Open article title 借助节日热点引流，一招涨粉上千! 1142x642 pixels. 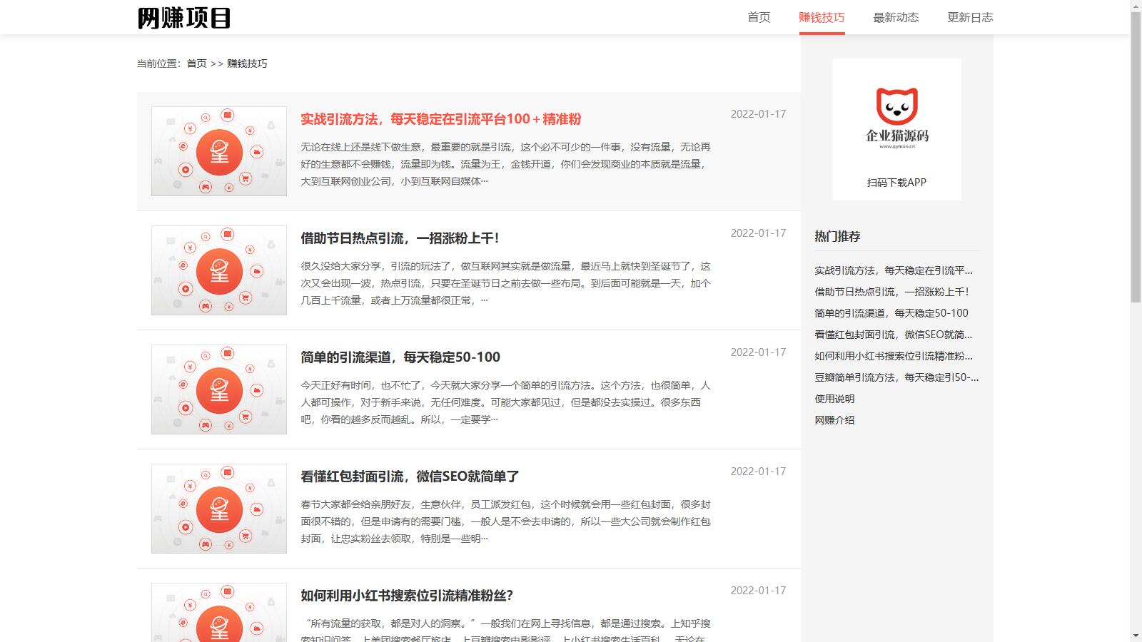click(x=400, y=238)
